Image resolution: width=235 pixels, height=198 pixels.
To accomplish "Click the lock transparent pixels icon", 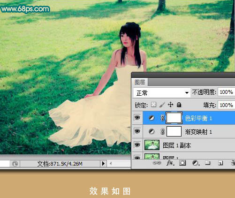I will (x=153, y=105).
